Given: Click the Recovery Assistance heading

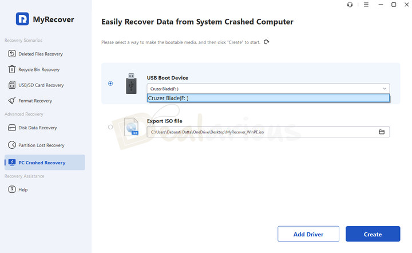Looking at the screenshot, I should (x=25, y=176).
